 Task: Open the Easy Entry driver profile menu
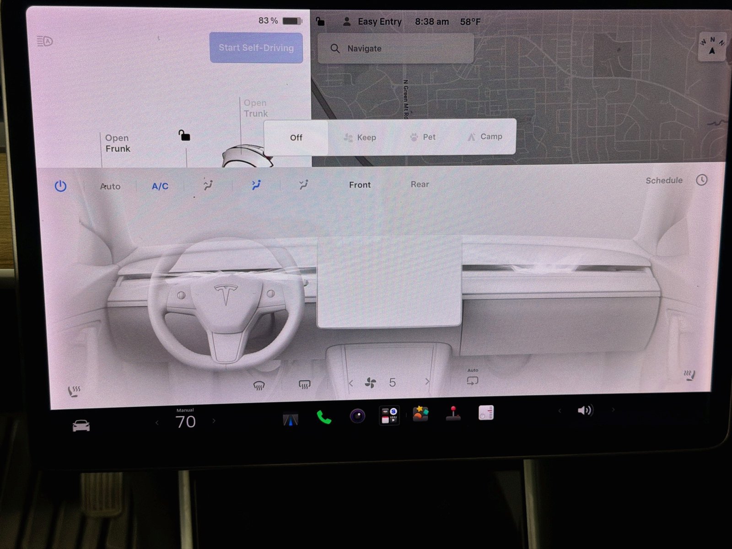coord(372,22)
